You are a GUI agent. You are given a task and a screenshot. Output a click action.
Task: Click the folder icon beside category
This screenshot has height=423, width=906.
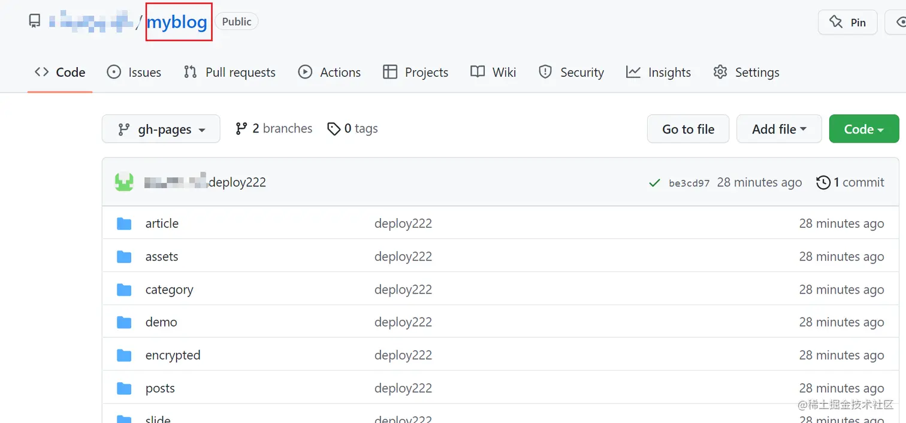[124, 290]
